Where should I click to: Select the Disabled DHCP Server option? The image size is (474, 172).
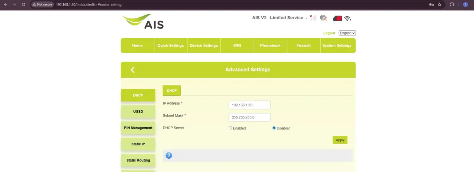[274, 128]
